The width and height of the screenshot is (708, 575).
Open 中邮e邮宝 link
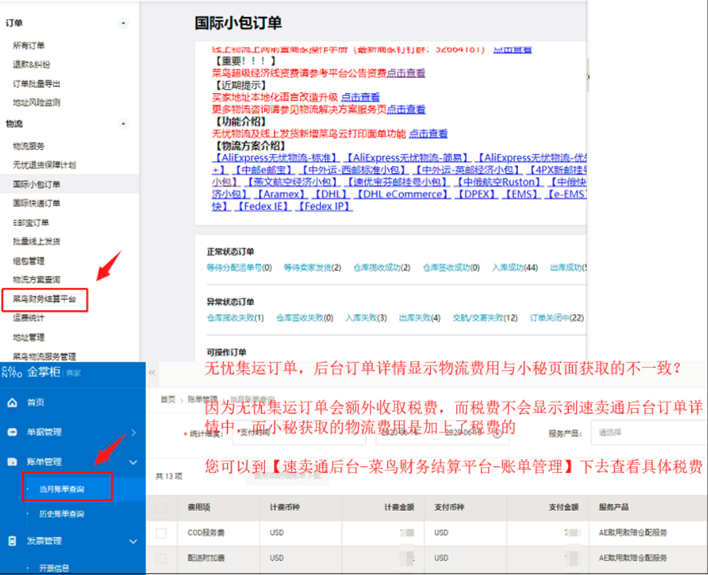point(264,170)
